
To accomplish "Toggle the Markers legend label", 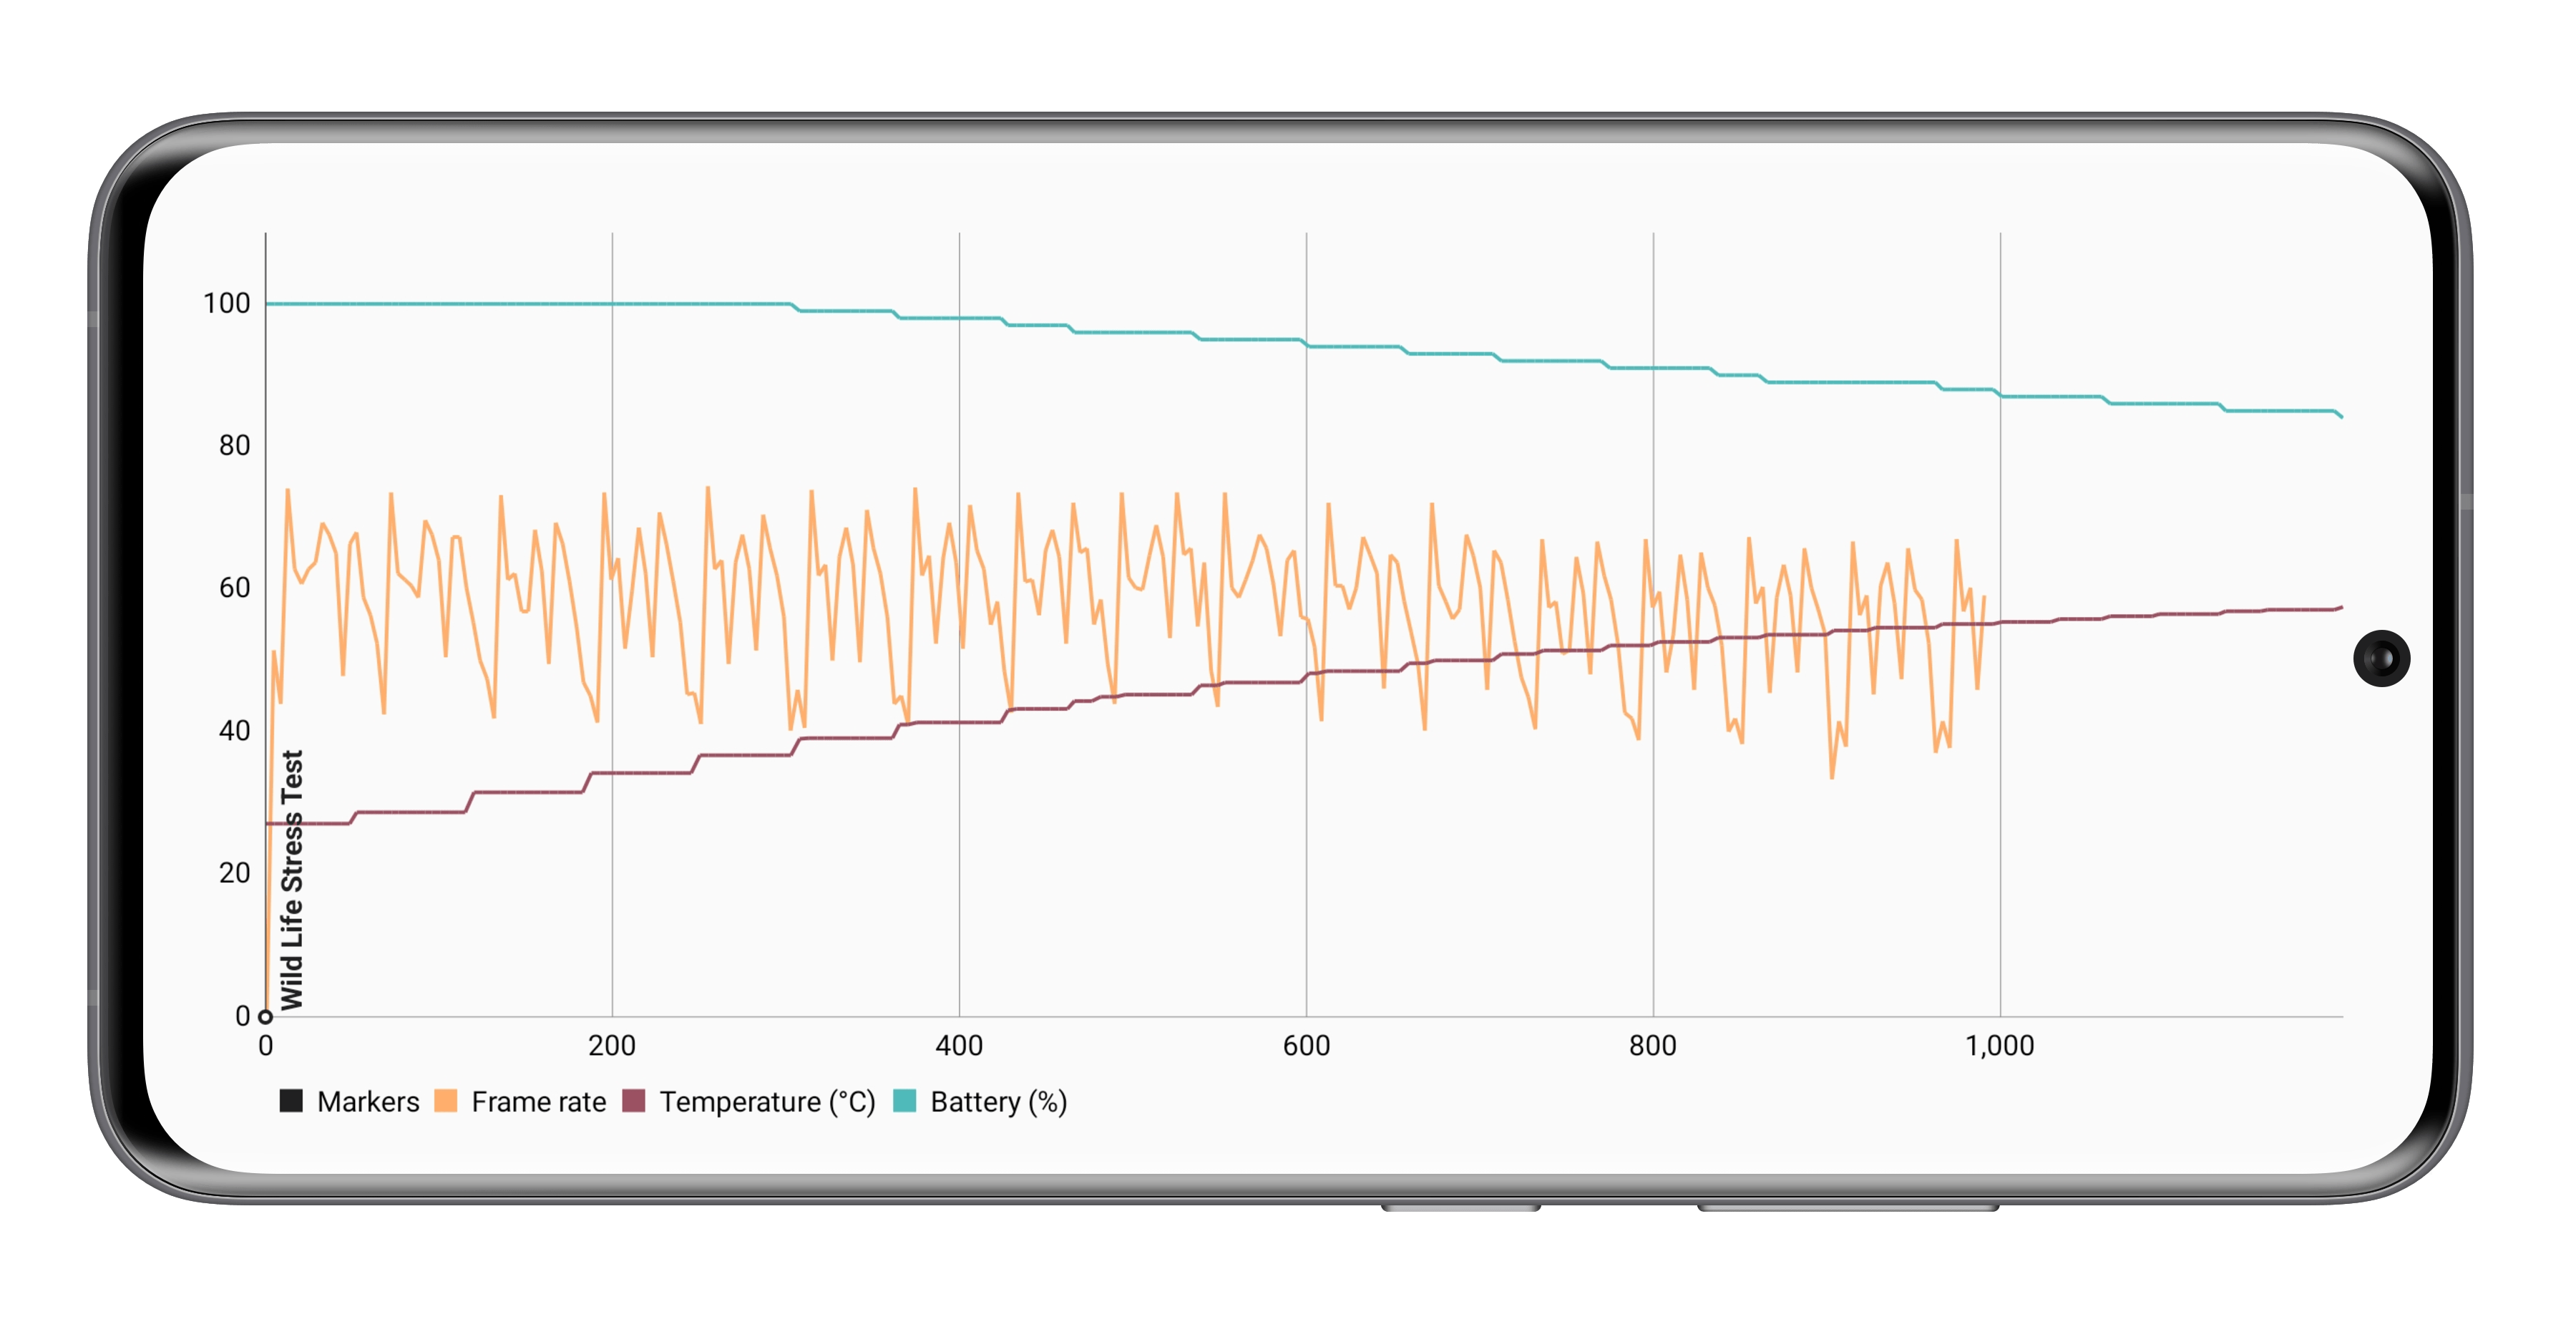I will (368, 1102).
